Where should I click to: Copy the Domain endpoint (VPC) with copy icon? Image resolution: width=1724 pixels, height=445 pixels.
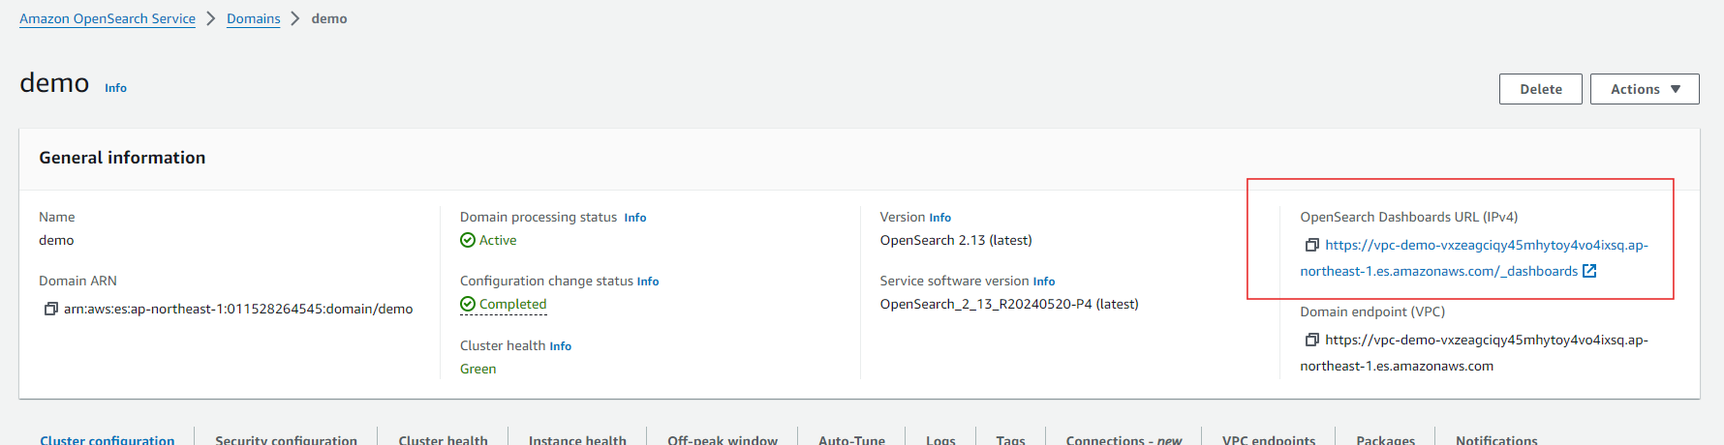point(1311,340)
